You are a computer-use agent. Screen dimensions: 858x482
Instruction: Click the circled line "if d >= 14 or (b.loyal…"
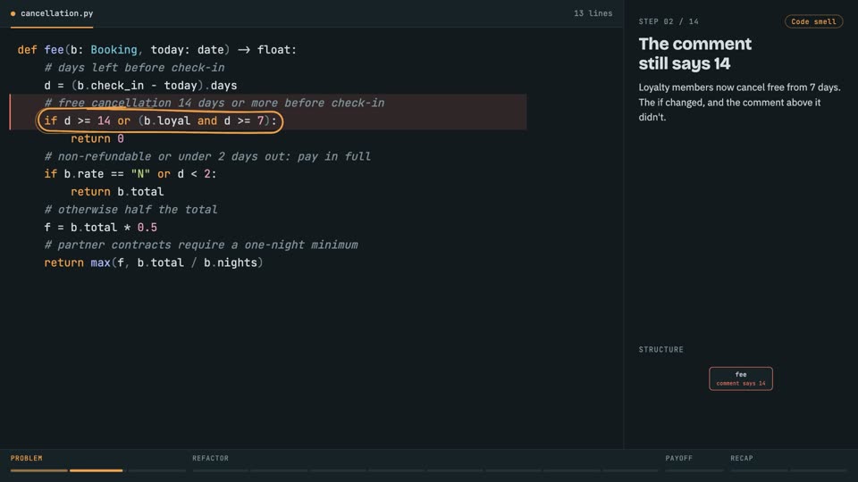[x=160, y=120]
